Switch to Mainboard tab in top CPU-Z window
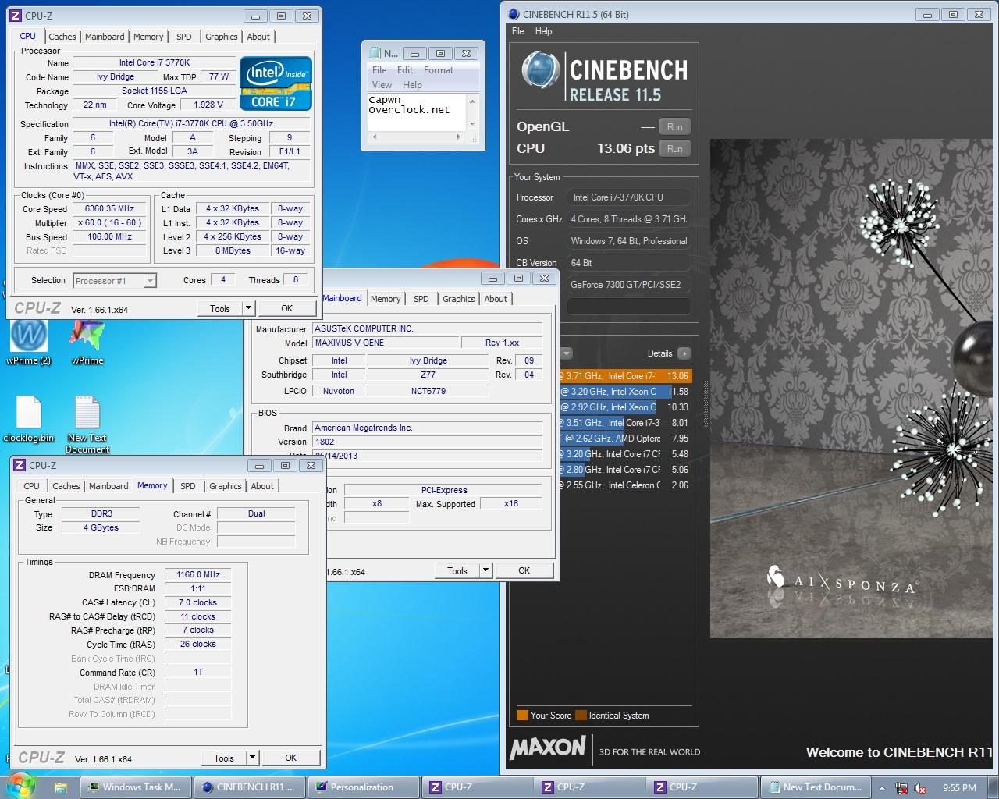This screenshot has width=999, height=799. pos(105,37)
